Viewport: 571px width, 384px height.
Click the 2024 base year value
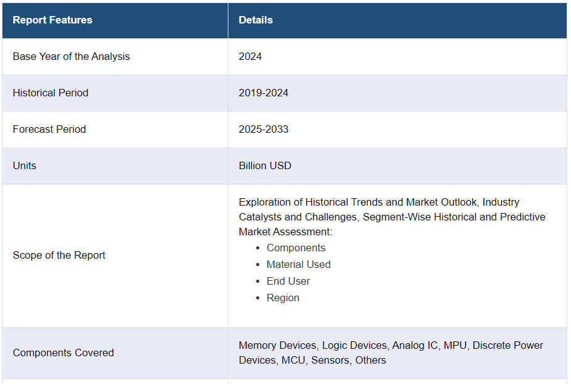click(x=250, y=56)
